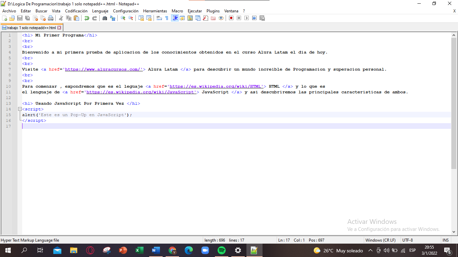This screenshot has width=458, height=257.
Task: Toggle show all characters pilcrow icon
Action: pyautogui.click(x=167, y=18)
